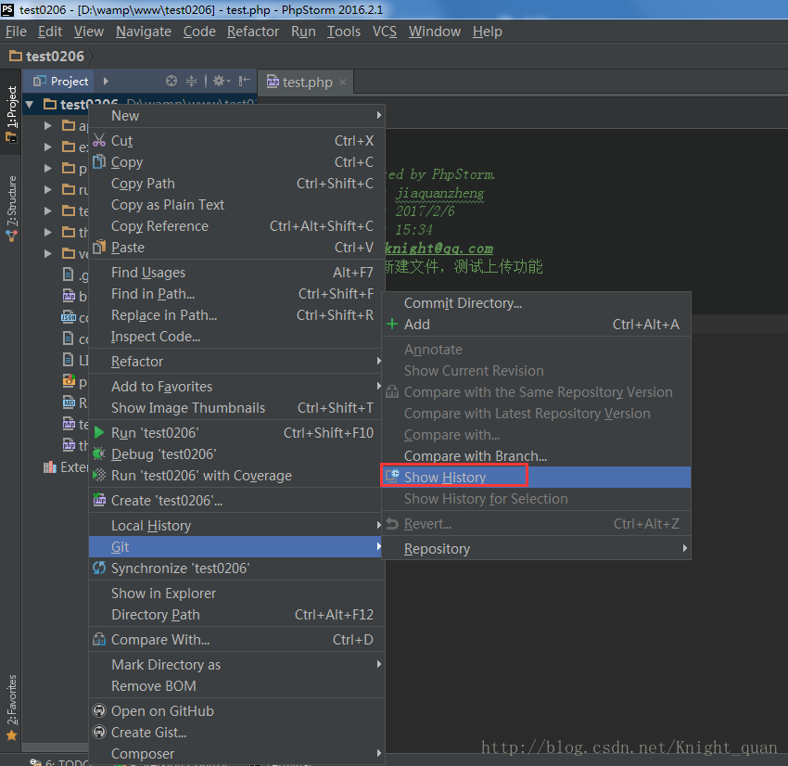Viewport: 788px width, 766px height.
Task: Click the Create Gist GitHub icon
Action: [99, 732]
